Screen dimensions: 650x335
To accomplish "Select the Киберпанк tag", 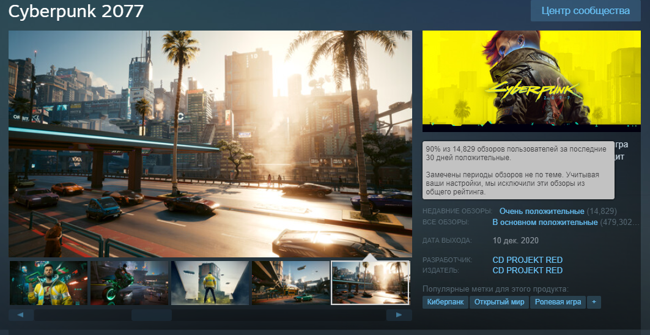I will 445,302.
